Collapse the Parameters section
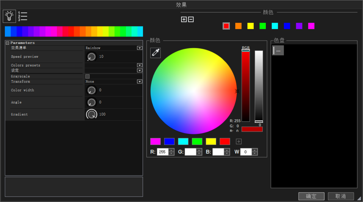This screenshot has width=363, height=202. [x=7, y=43]
